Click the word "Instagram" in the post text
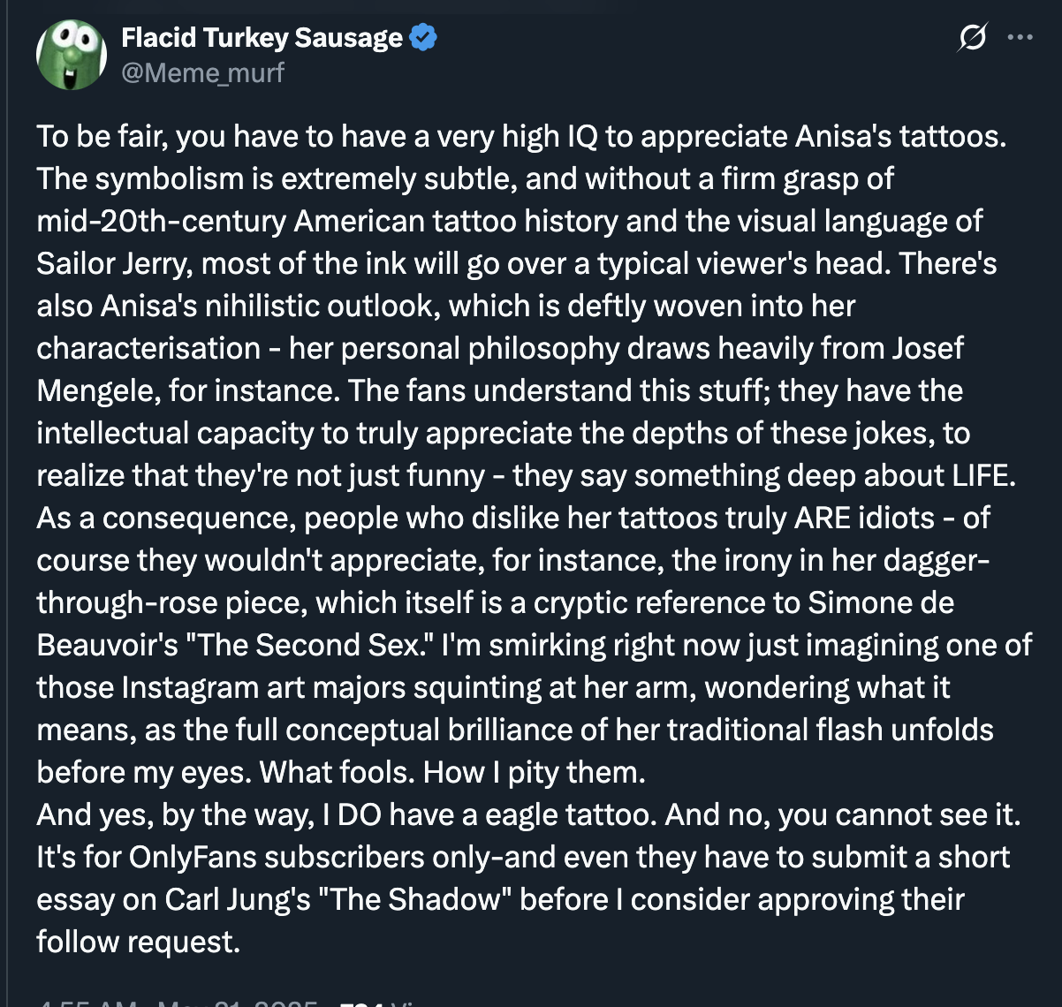Screen dimensions: 1062x1007 click(x=188, y=687)
